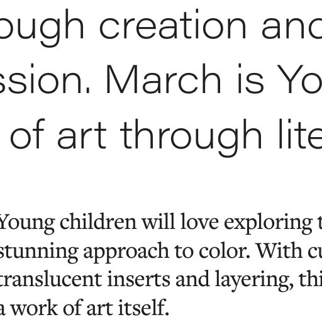Click the word 'approach' in the paragraph
This screenshot has height=322, width=322.
click(x=126, y=253)
